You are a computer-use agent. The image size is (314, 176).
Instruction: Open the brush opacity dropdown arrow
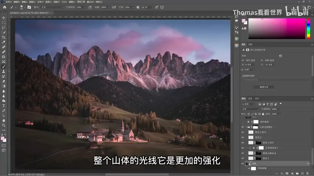click(x=85, y=7)
